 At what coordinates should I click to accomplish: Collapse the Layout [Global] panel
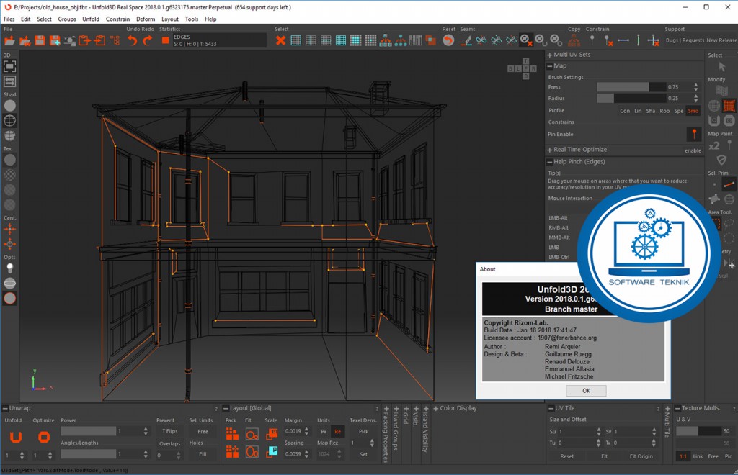tap(226, 408)
